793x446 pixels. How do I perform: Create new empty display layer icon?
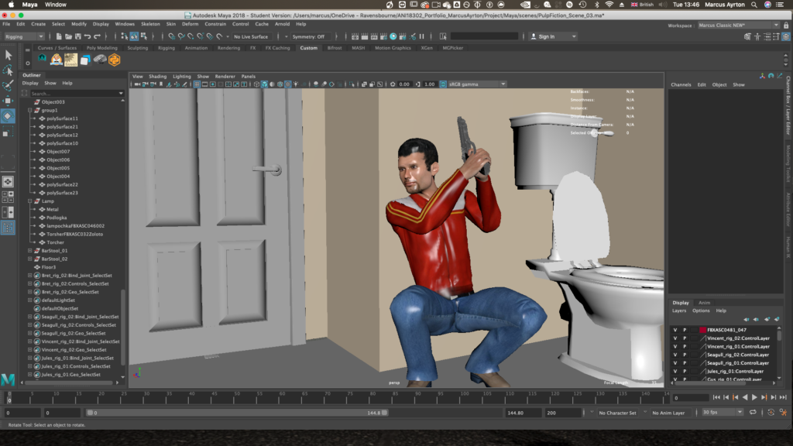pyautogui.click(x=767, y=320)
